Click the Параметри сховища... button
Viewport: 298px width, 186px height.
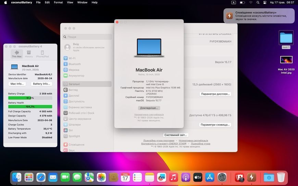(215, 125)
